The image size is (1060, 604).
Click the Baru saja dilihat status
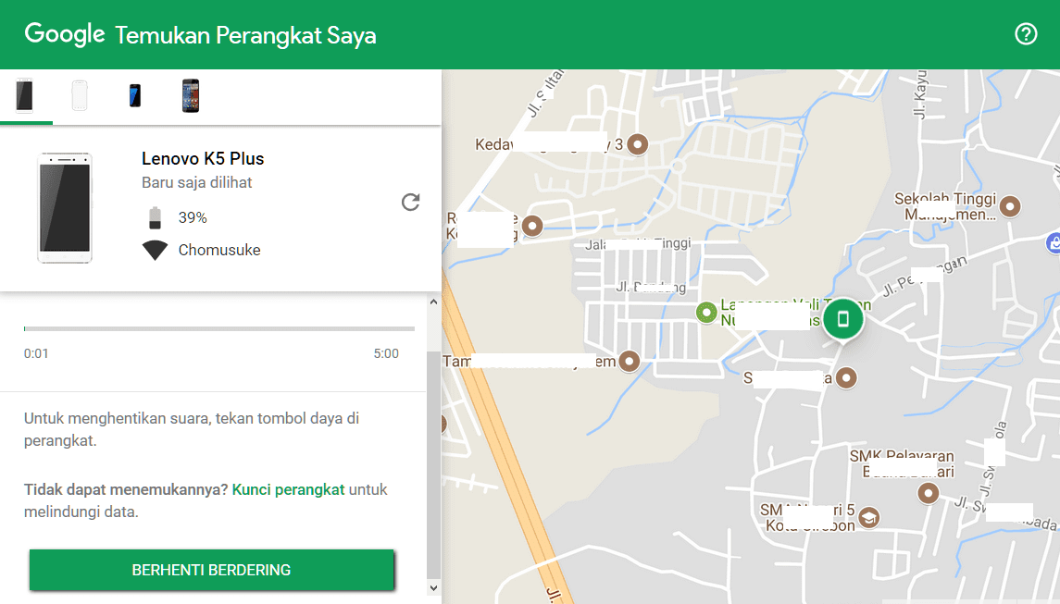196,182
